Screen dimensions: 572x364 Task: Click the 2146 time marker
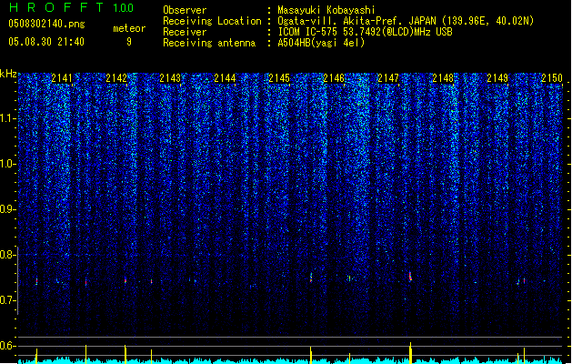(334, 78)
